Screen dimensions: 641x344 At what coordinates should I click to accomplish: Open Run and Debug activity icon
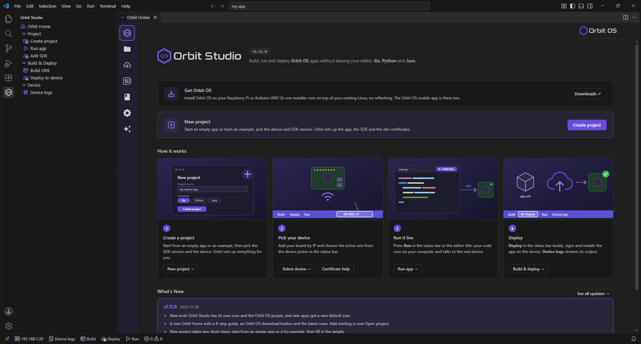click(x=9, y=63)
